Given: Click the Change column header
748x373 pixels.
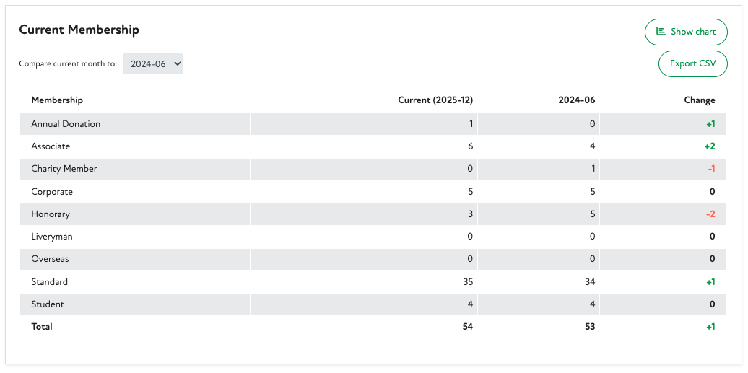Looking at the screenshot, I should click(x=699, y=100).
